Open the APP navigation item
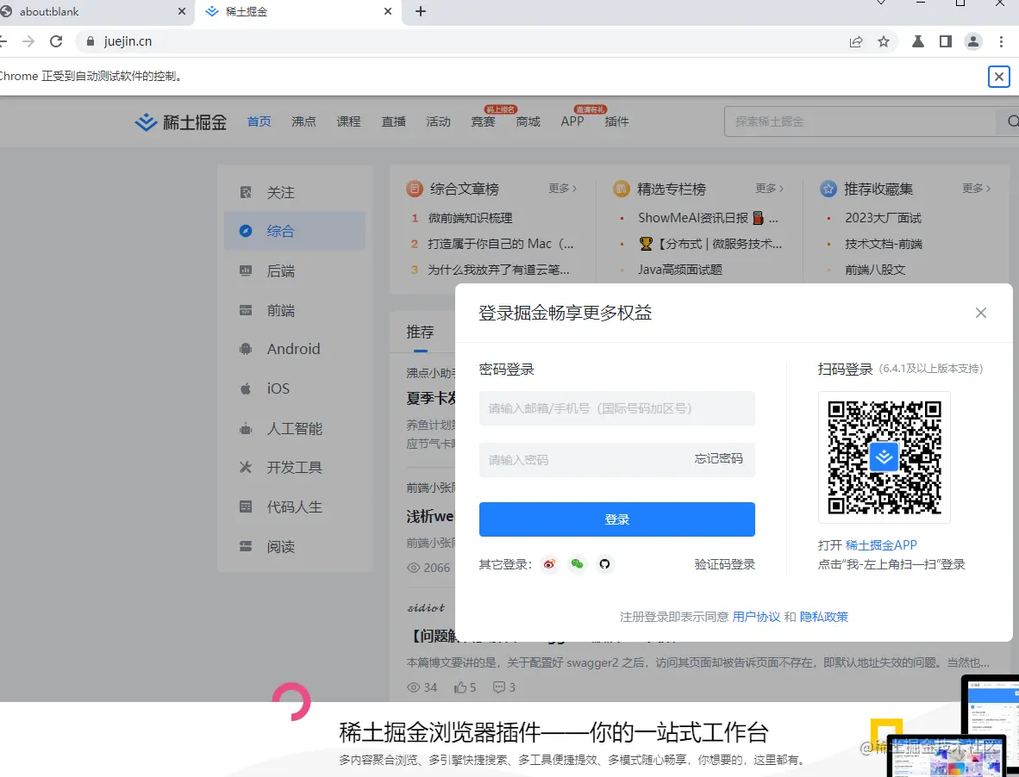The width and height of the screenshot is (1019, 777). coord(572,121)
